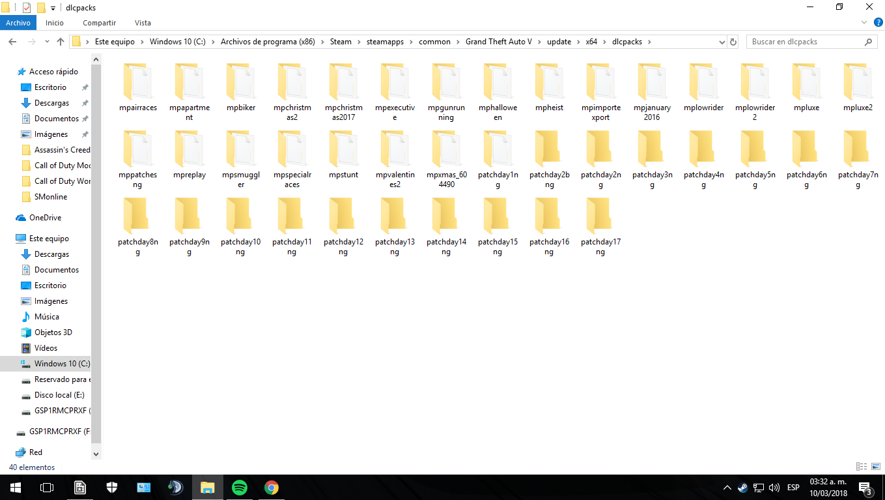Click the patchday12ng folder icon
Image resolution: width=885 pixels, height=500 pixels.
coord(344,215)
